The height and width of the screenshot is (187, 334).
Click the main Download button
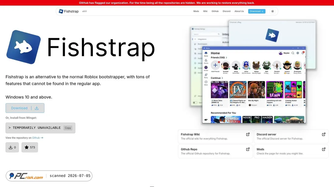tap(25, 108)
